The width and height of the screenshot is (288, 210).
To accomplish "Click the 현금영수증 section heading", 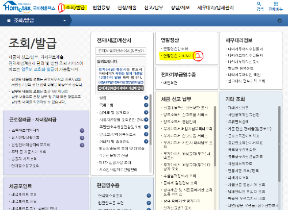I will tap(108, 185).
